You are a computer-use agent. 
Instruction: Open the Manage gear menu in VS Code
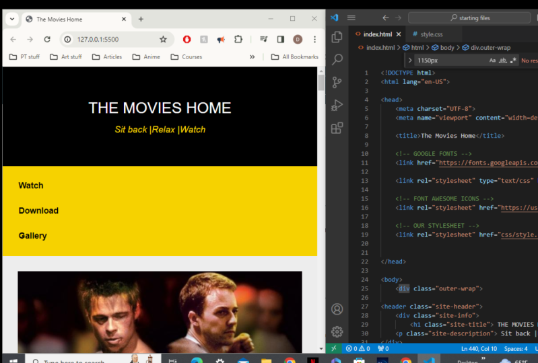click(x=337, y=331)
